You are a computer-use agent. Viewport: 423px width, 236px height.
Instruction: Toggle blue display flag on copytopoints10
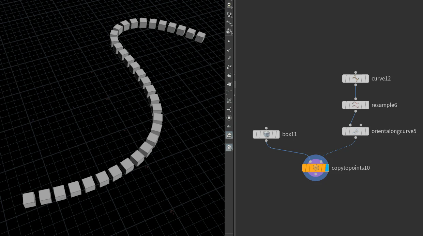(327, 168)
